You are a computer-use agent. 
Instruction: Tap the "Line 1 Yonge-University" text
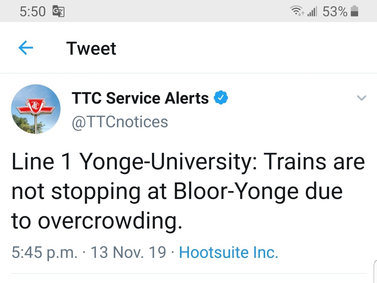pos(134,162)
